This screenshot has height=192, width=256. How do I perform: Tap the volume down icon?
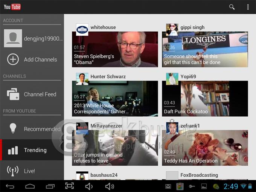pos(89,186)
